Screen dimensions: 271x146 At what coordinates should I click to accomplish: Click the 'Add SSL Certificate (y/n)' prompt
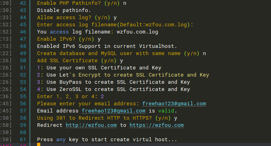tap(77, 61)
